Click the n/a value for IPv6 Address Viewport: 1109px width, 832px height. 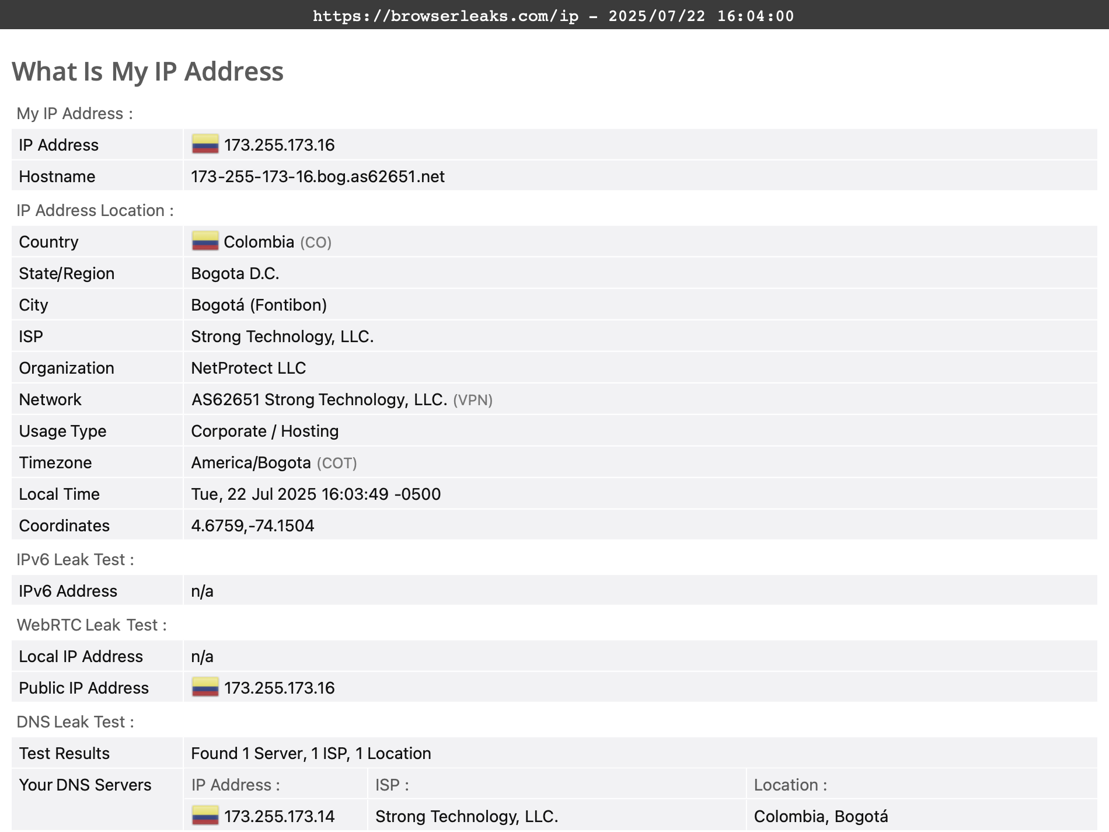pos(202,591)
